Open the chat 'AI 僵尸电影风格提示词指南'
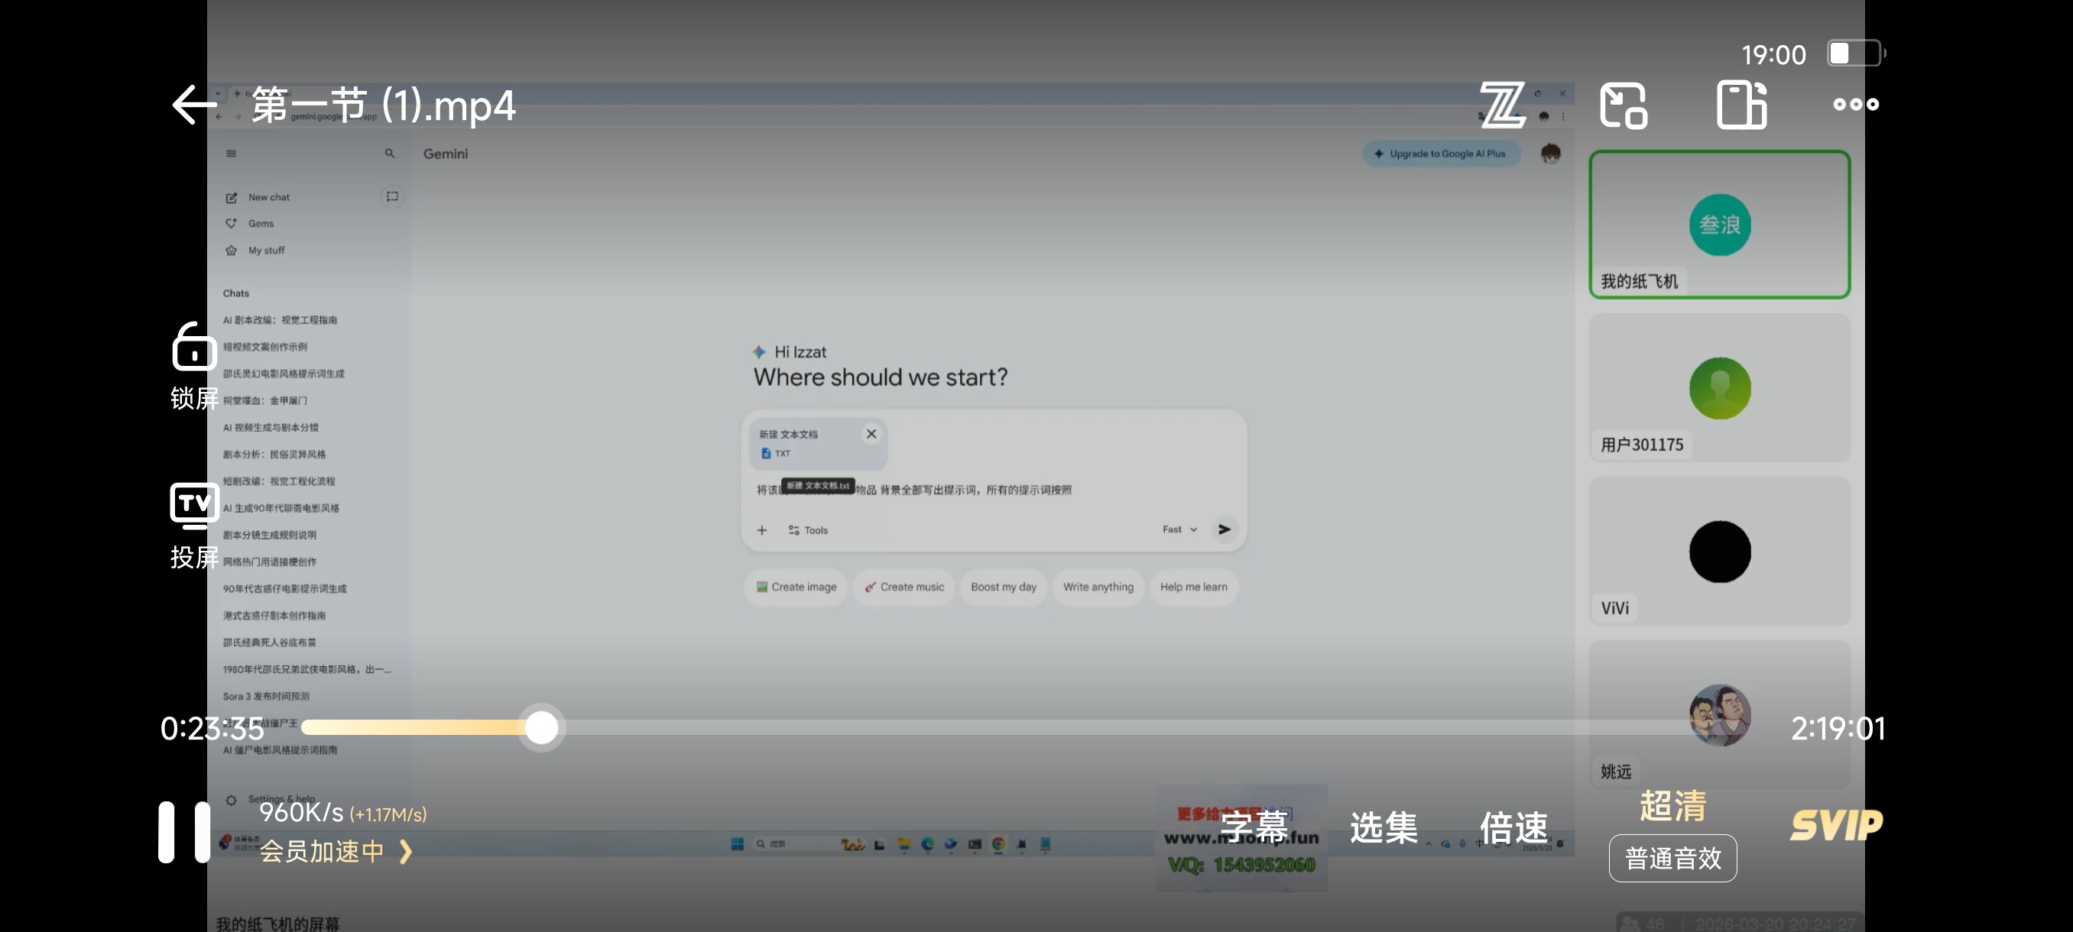This screenshot has width=2073, height=932. 280,749
